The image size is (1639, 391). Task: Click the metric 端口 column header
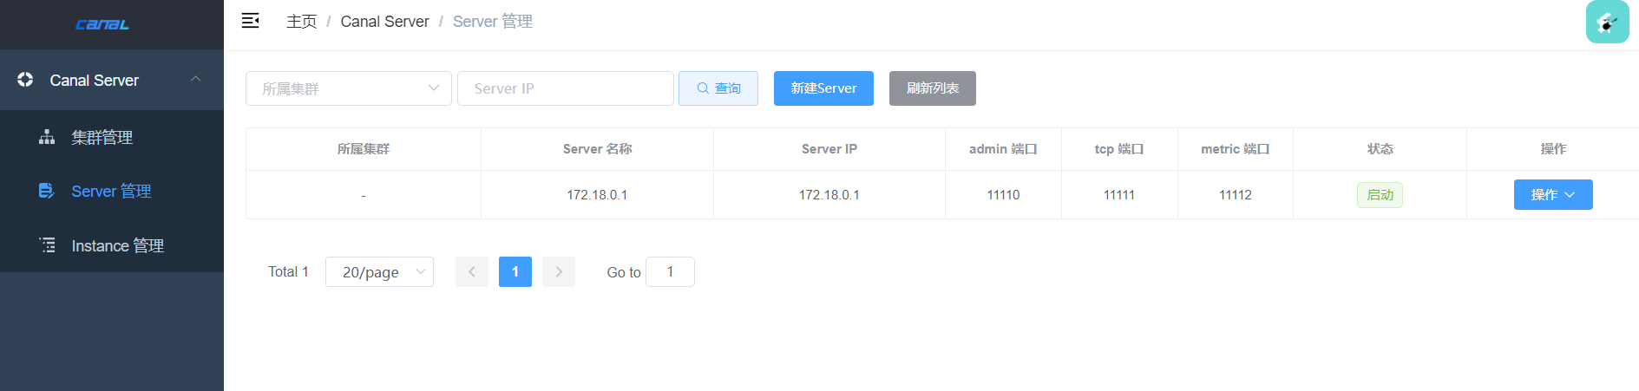coord(1236,149)
